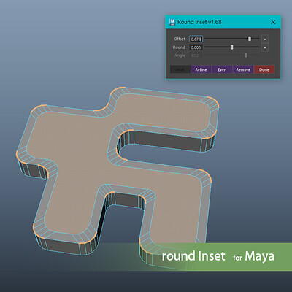Click the 'round Inset for Maya' banner
The width and height of the screenshot is (292, 292).
(x=218, y=256)
